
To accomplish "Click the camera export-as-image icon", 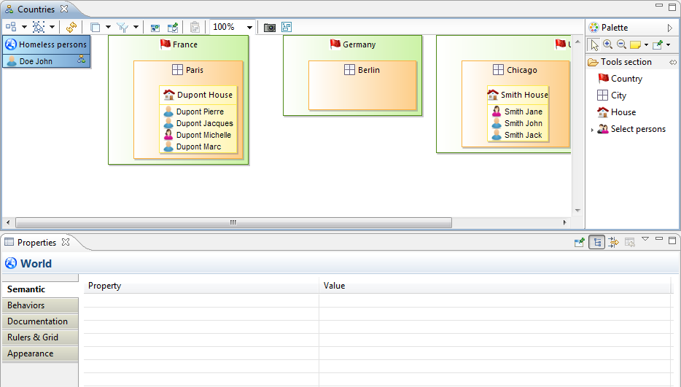I will [270, 27].
